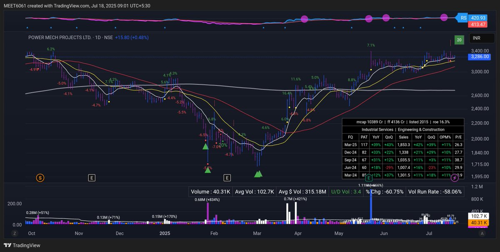Click the A auto-scale button
Viewport: 500px width, 252px height.
coord(482,234)
